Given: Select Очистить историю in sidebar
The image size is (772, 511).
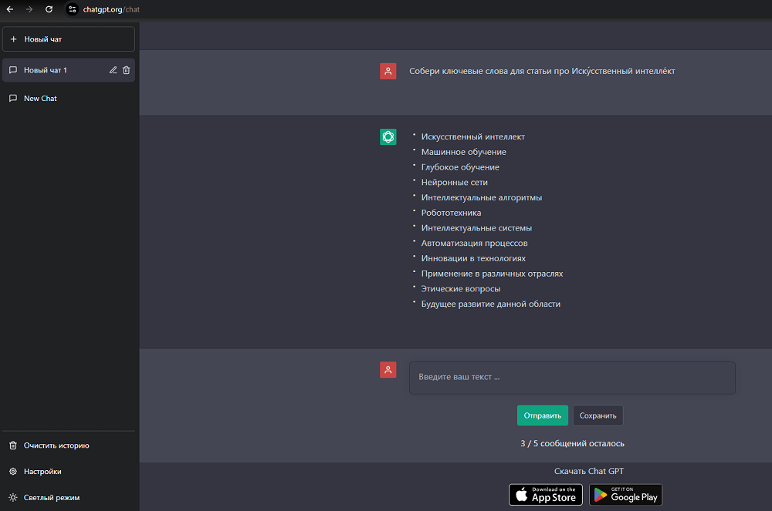Looking at the screenshot, I should (56, 445).
